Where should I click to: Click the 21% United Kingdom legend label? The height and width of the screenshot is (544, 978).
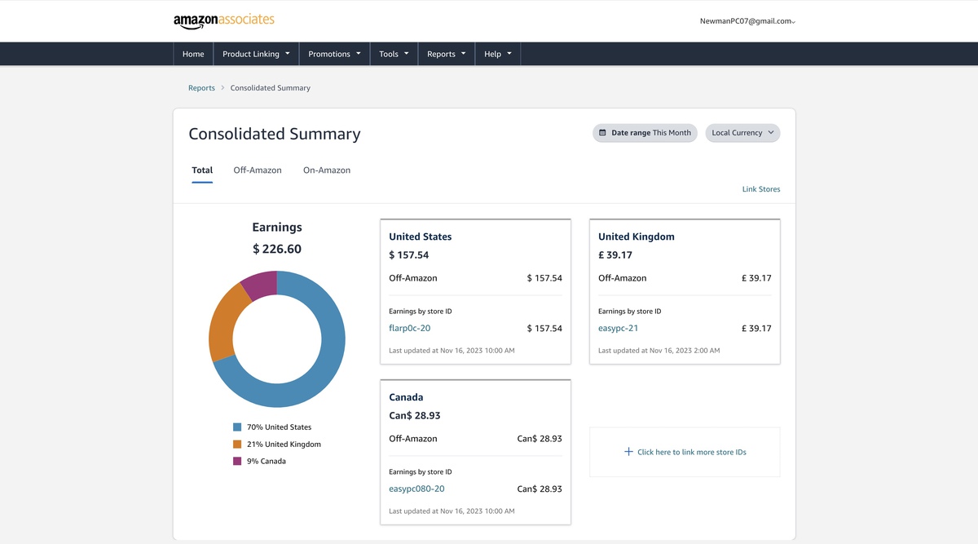coord(284,444)
